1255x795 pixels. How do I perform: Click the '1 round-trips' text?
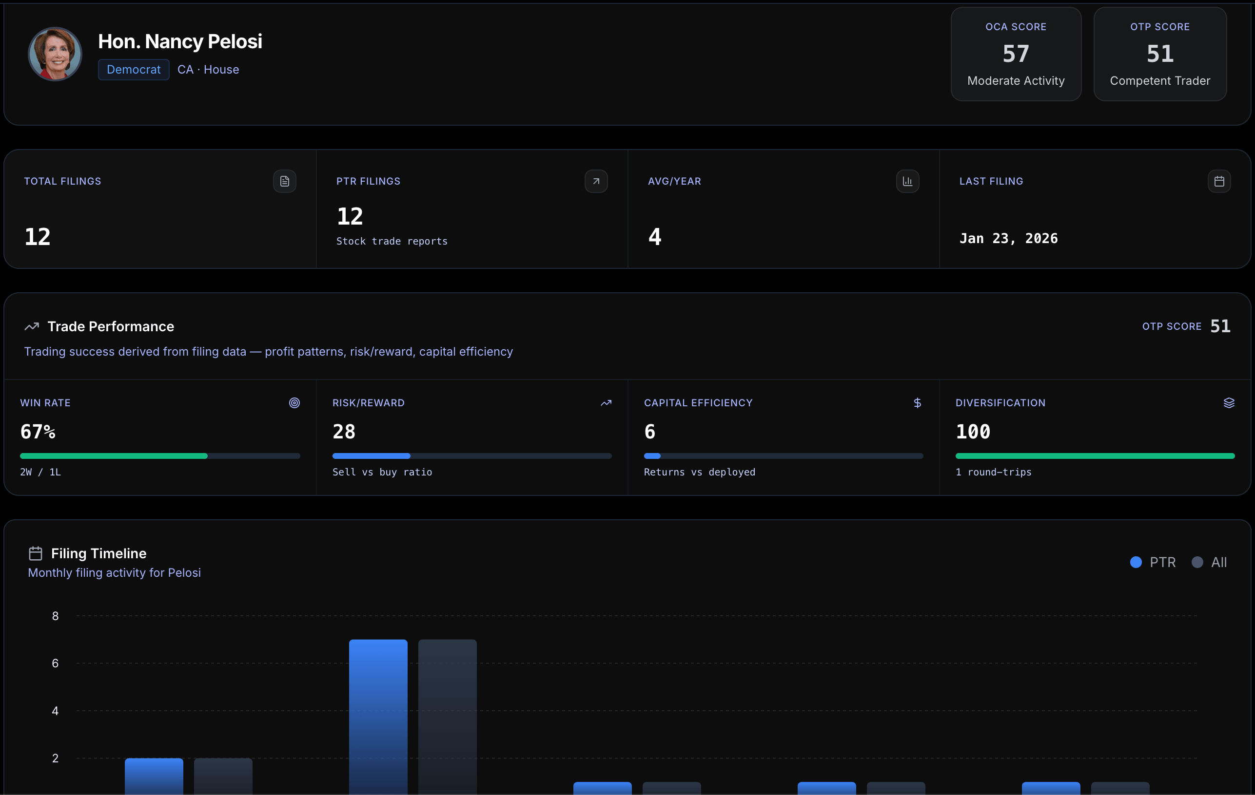coord(993,472)
